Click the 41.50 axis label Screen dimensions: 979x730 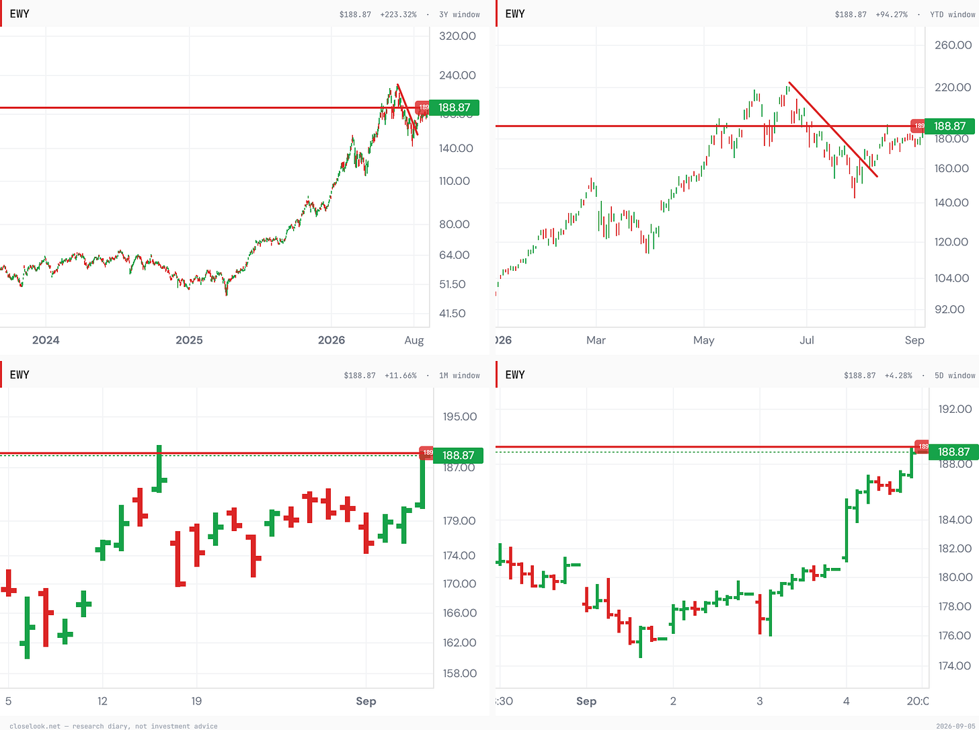(453, 313)
